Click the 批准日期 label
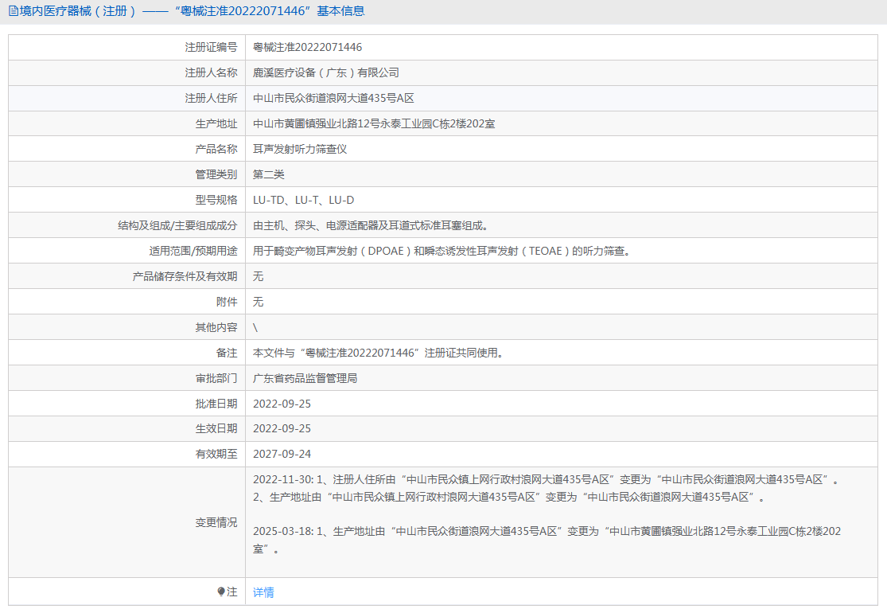 tap(216, 404)
